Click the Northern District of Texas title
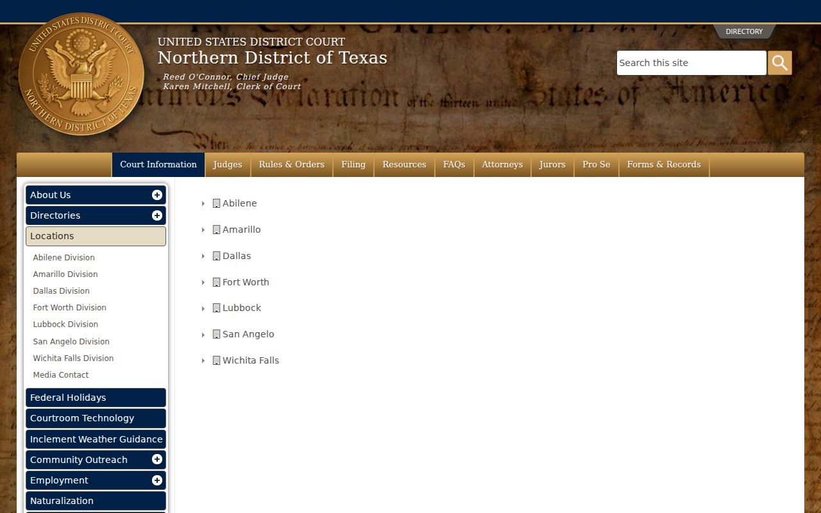Image resolution: width=821 pixels, height=513 pixels. (x=273, y=58)
